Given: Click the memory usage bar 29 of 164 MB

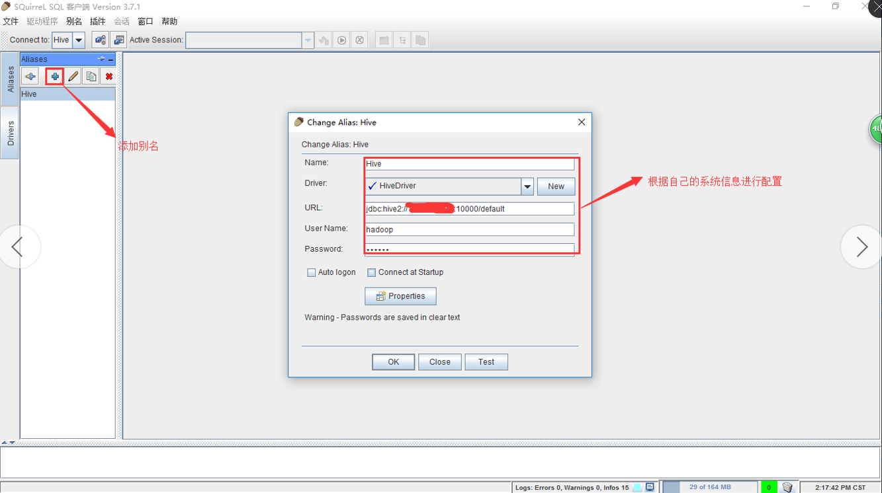Looking at the screenshot, I should [710, 487].
